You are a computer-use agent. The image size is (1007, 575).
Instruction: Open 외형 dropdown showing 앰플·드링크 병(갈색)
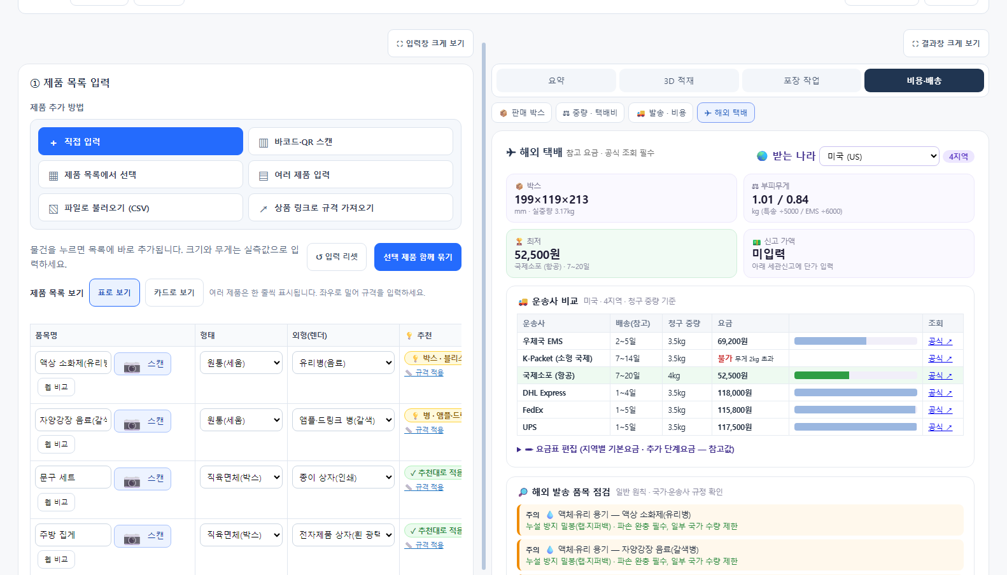click(x=344, y=420)
